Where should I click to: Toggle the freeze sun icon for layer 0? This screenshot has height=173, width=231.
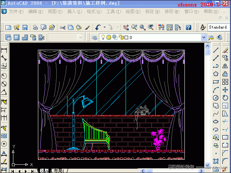click(109, 37)
